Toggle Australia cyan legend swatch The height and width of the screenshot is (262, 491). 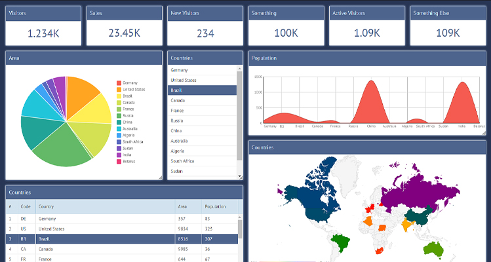[119, 129]
